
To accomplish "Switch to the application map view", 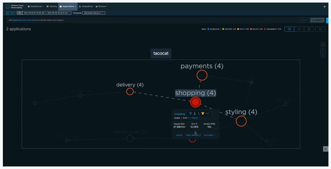I will (290, 29).
